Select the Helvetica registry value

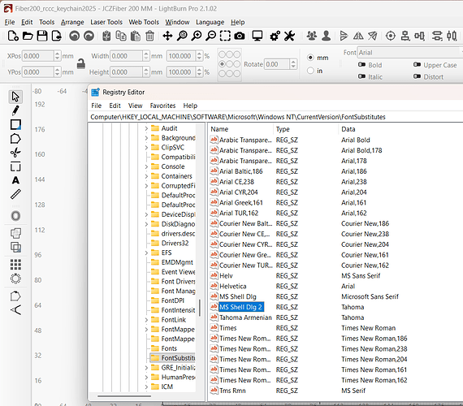(x=232, y=286)
